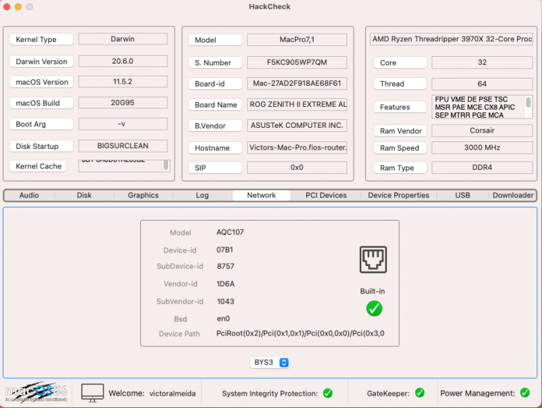Click the Disk Startup button
Image resolution: width=542 pixels, height=408 pixels.
point(41,145)
